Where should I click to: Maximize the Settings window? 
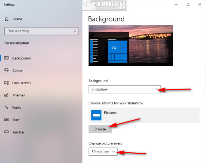click(188, 5)
